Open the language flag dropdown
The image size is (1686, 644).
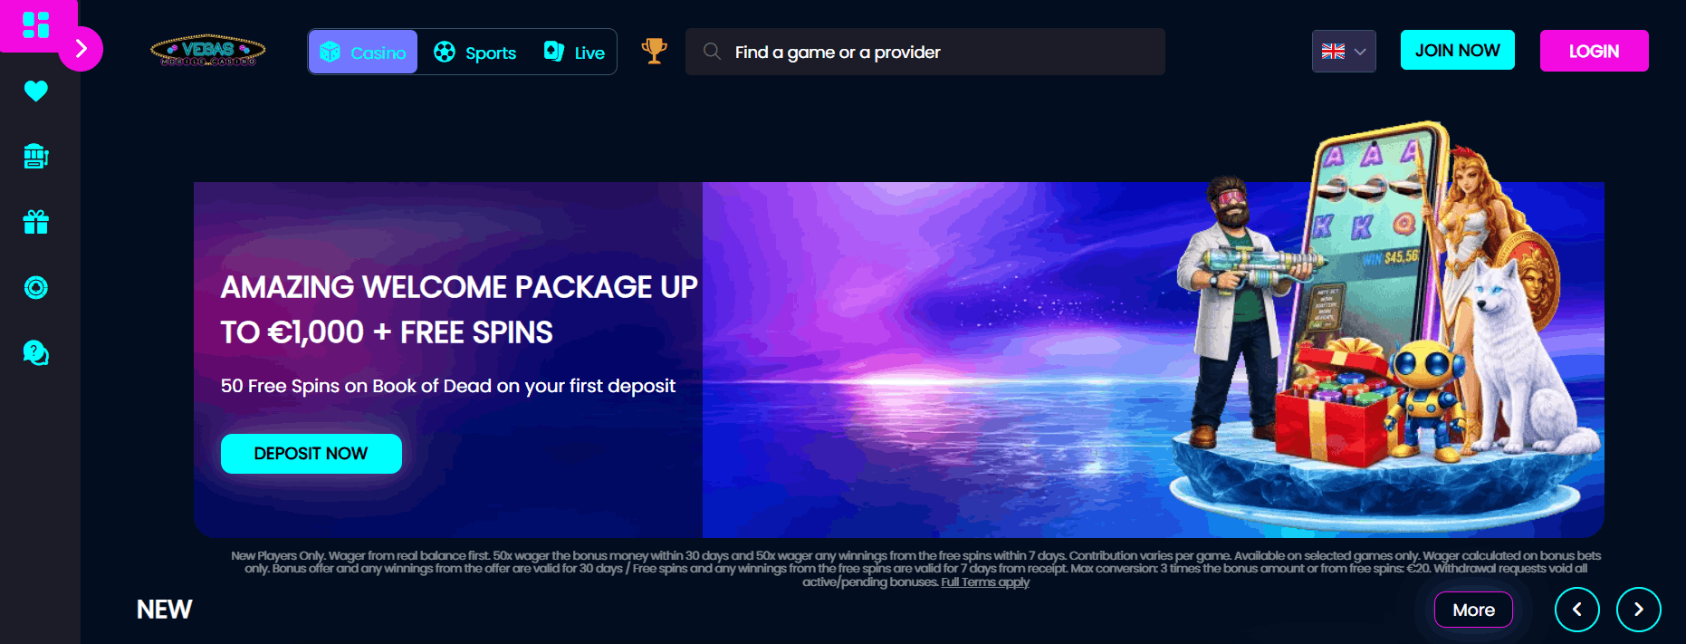1344,52
